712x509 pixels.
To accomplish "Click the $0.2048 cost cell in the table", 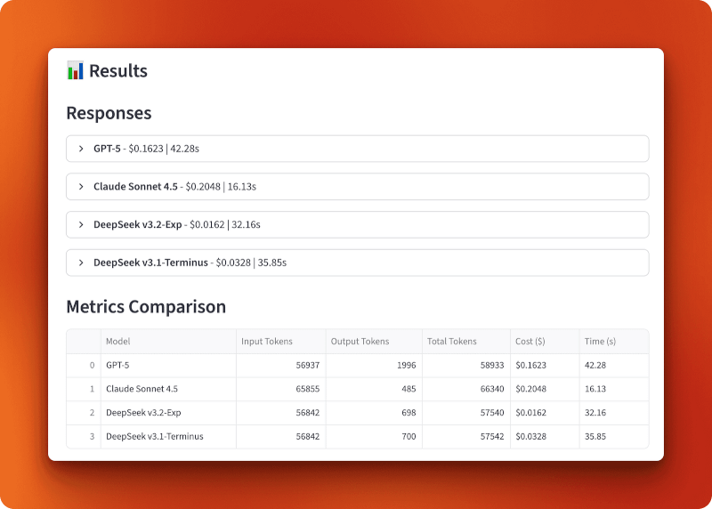I will point(545,389).
